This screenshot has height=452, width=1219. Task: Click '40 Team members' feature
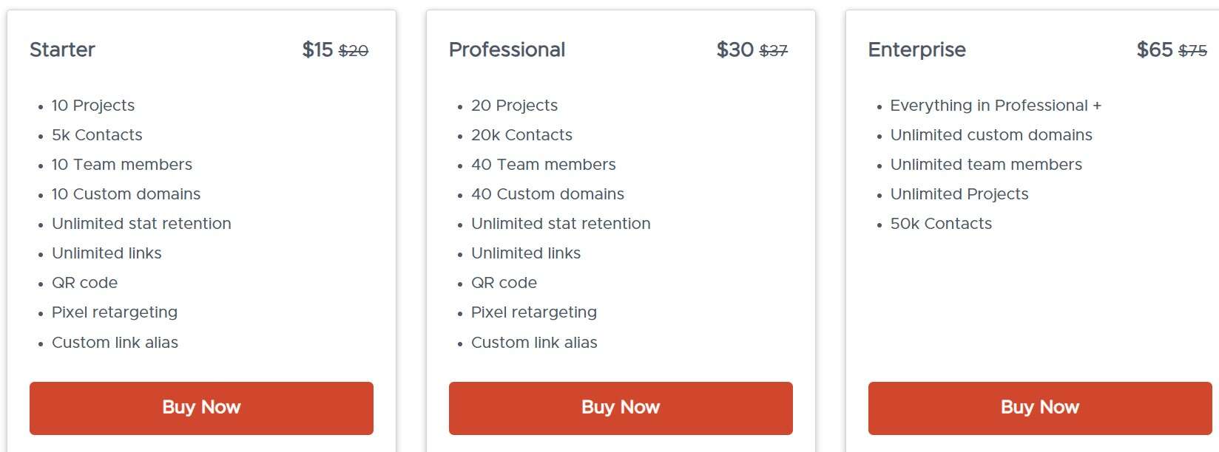point(543,165)
